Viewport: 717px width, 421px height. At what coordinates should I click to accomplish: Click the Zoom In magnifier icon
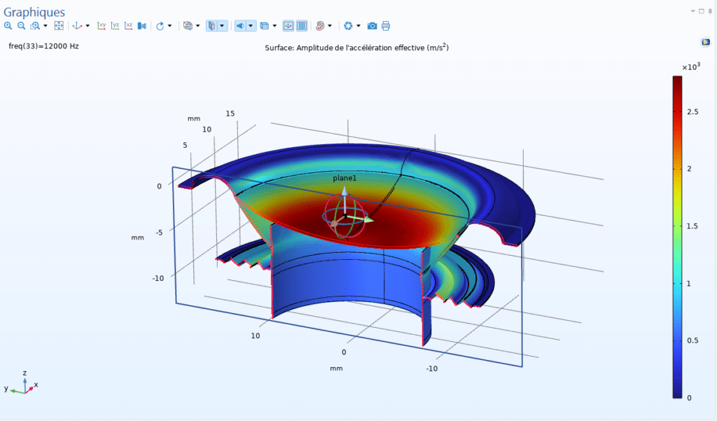click(8, 26)
